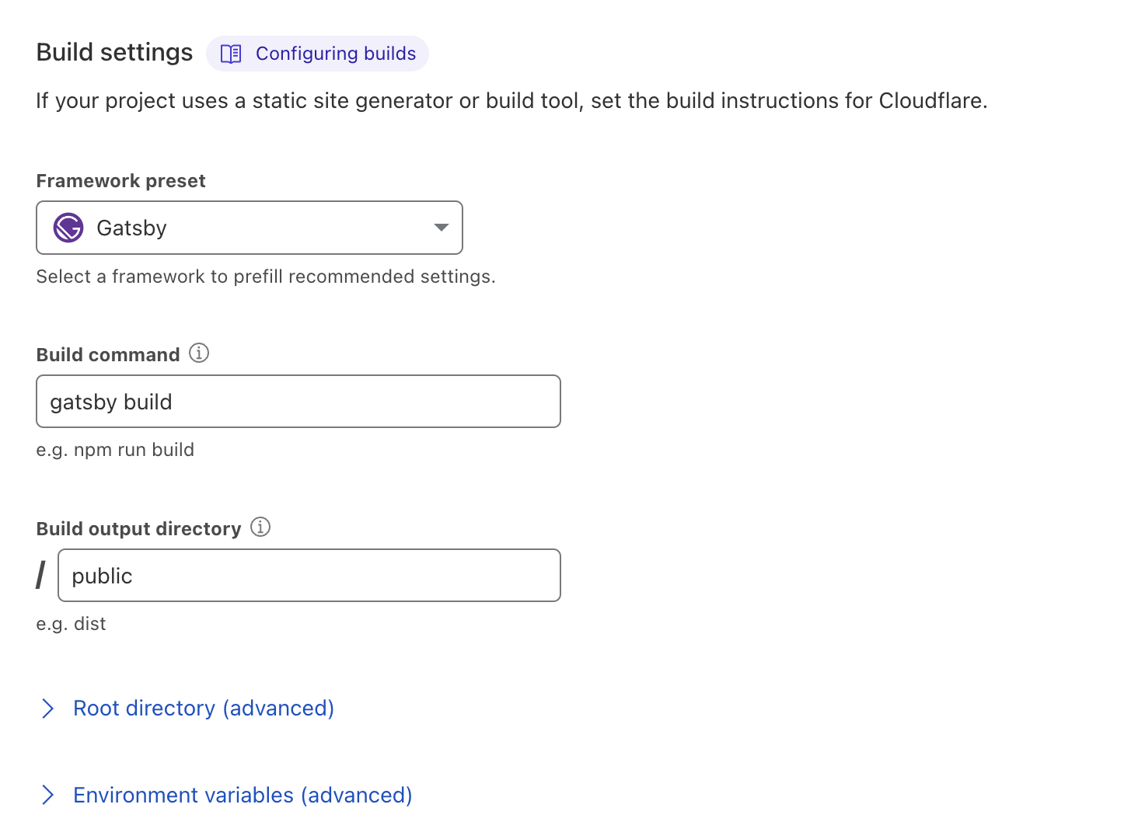Click the open-book icon beside Configuring builds

[x=230, y=54]
